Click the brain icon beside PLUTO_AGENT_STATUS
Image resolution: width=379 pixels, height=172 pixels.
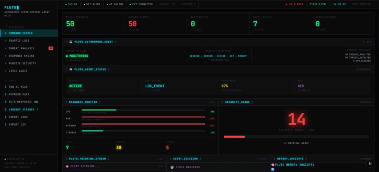tap(71, 70)
